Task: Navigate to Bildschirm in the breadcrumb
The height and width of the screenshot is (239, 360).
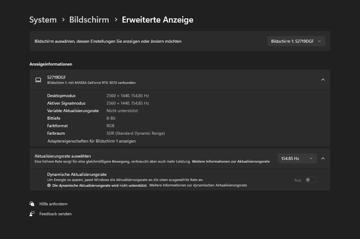Action: pos(89,20)
